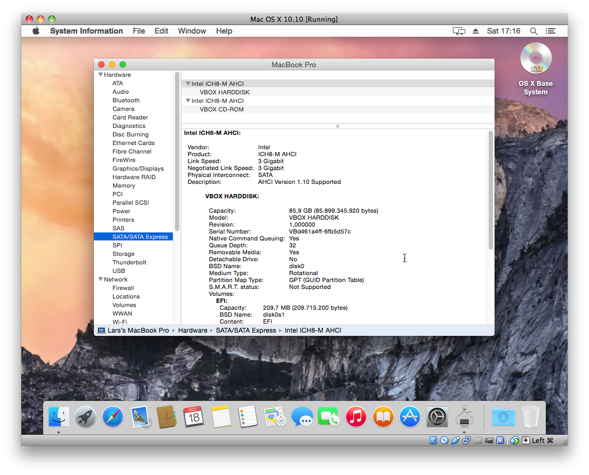
Task: Click the eject icon in menu bar
Action: point(475,31)
